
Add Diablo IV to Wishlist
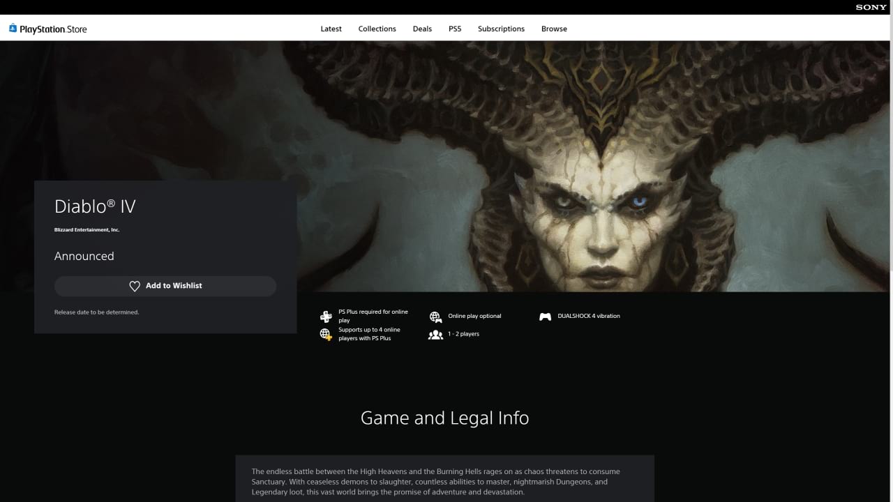click(165, 286)
